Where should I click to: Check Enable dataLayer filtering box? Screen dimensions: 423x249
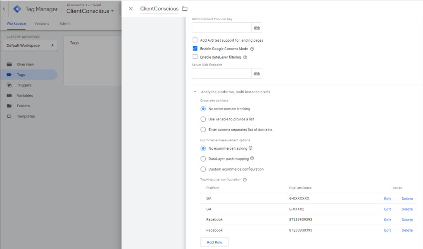pos(195,57)
